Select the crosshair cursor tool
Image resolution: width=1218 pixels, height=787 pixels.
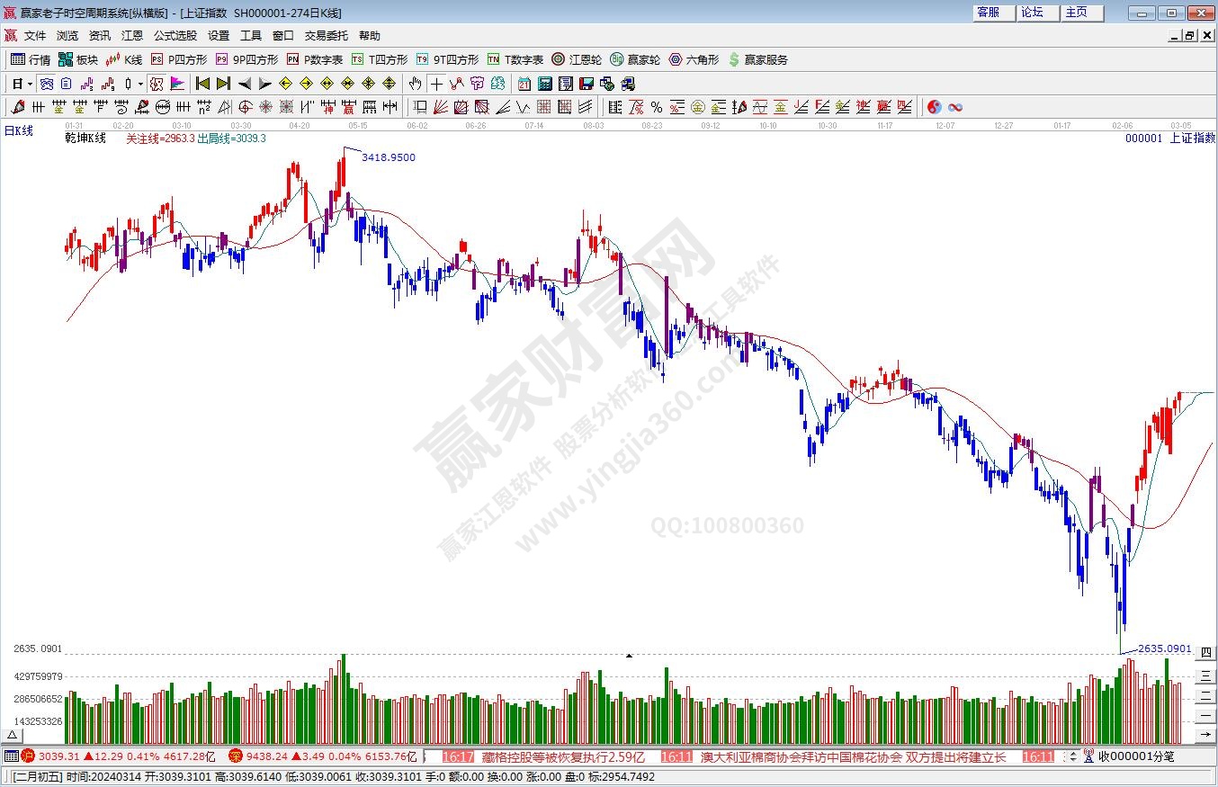[x=436, y=84]
